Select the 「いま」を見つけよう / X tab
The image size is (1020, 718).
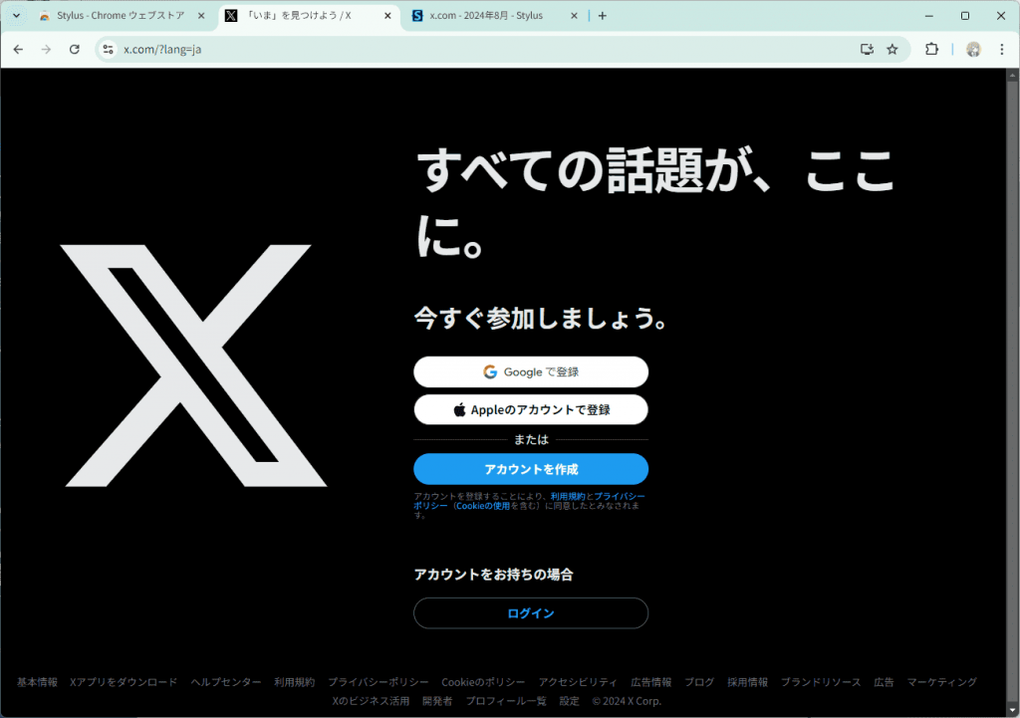click(x=310, y=16)
